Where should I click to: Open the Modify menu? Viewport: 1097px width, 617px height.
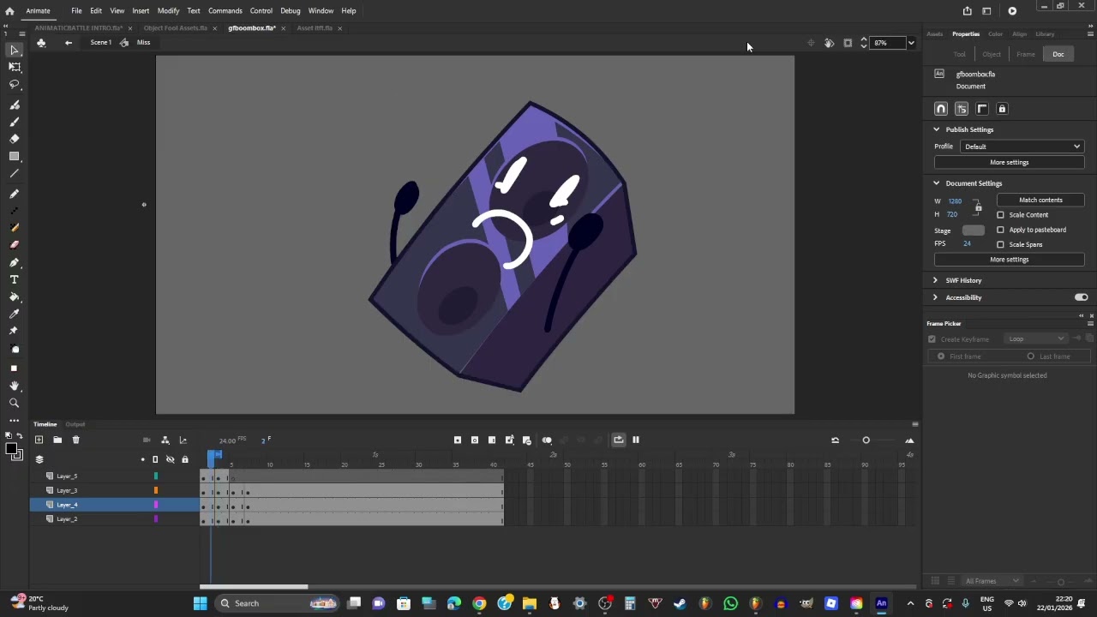coord(168,11)
